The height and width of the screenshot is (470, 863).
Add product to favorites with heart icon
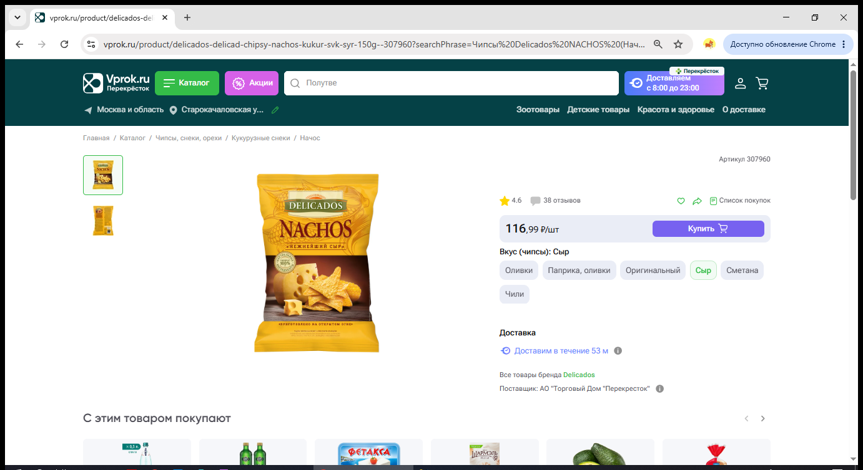tap(681, 201)
